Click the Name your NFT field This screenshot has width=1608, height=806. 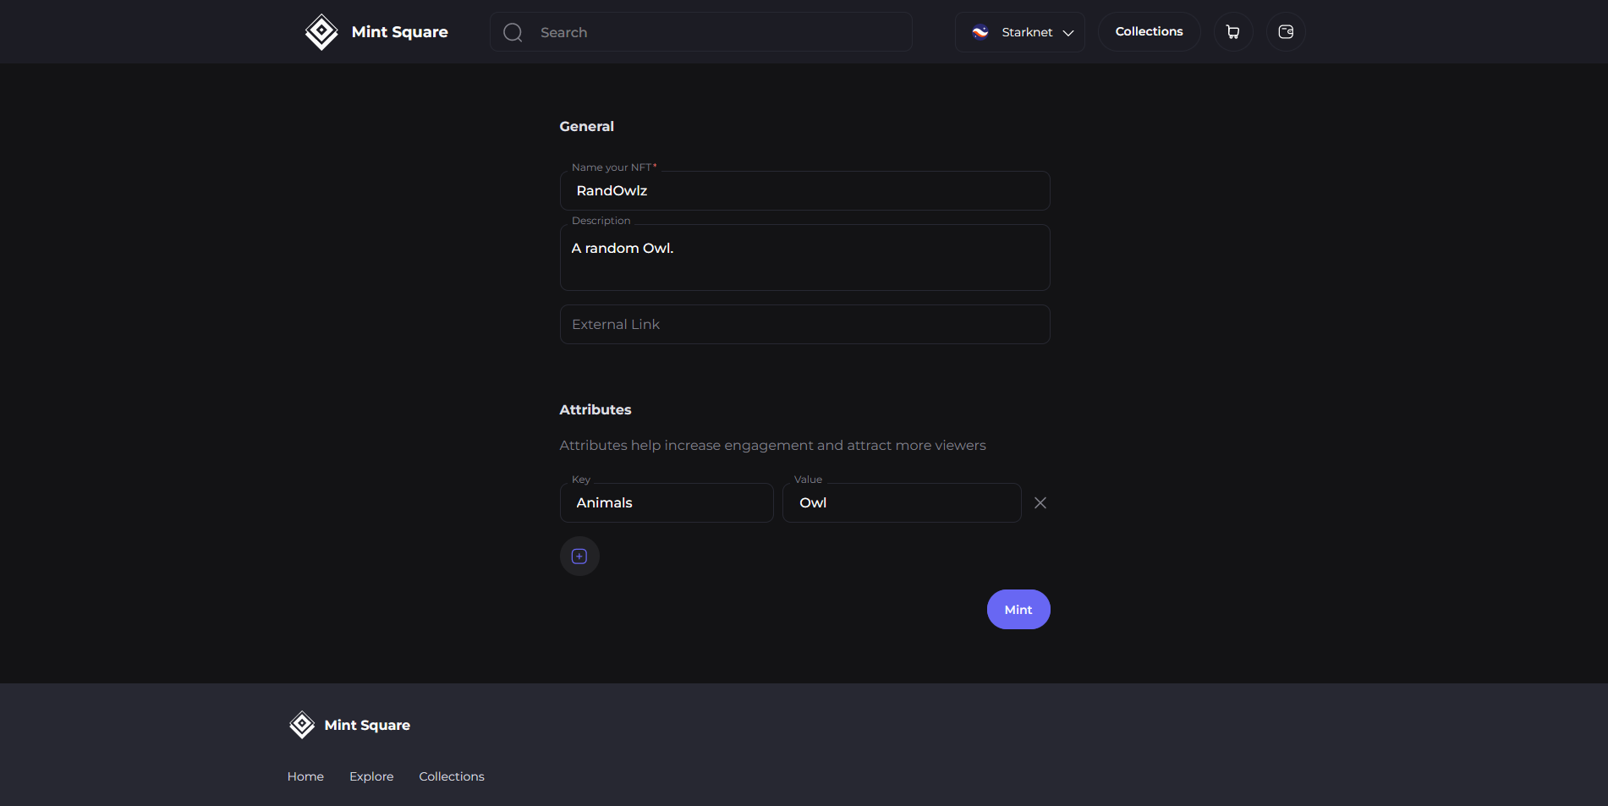click(804, 191)
